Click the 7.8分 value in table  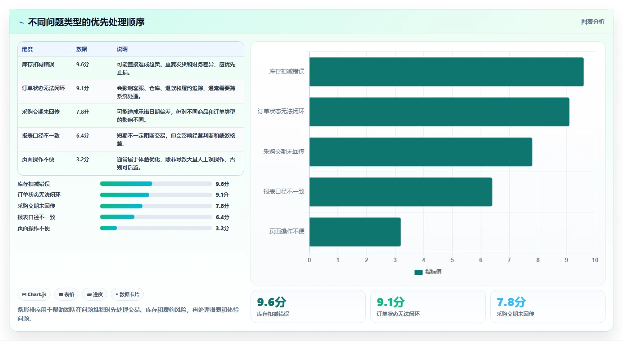pyautogui.click(x=83, y=112)
